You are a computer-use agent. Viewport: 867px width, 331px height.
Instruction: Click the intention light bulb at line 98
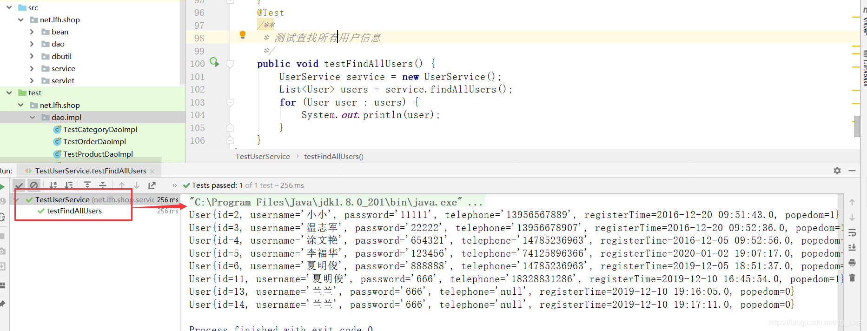tap(242, 34)
